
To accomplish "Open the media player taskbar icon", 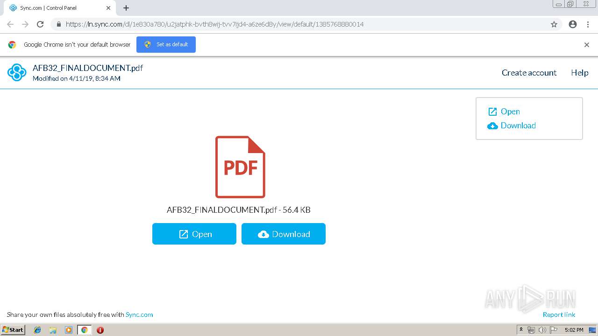I will [69, 330].
